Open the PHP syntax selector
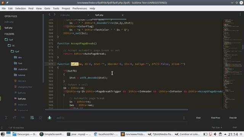244x137 pixels. [x=235, y=127]
